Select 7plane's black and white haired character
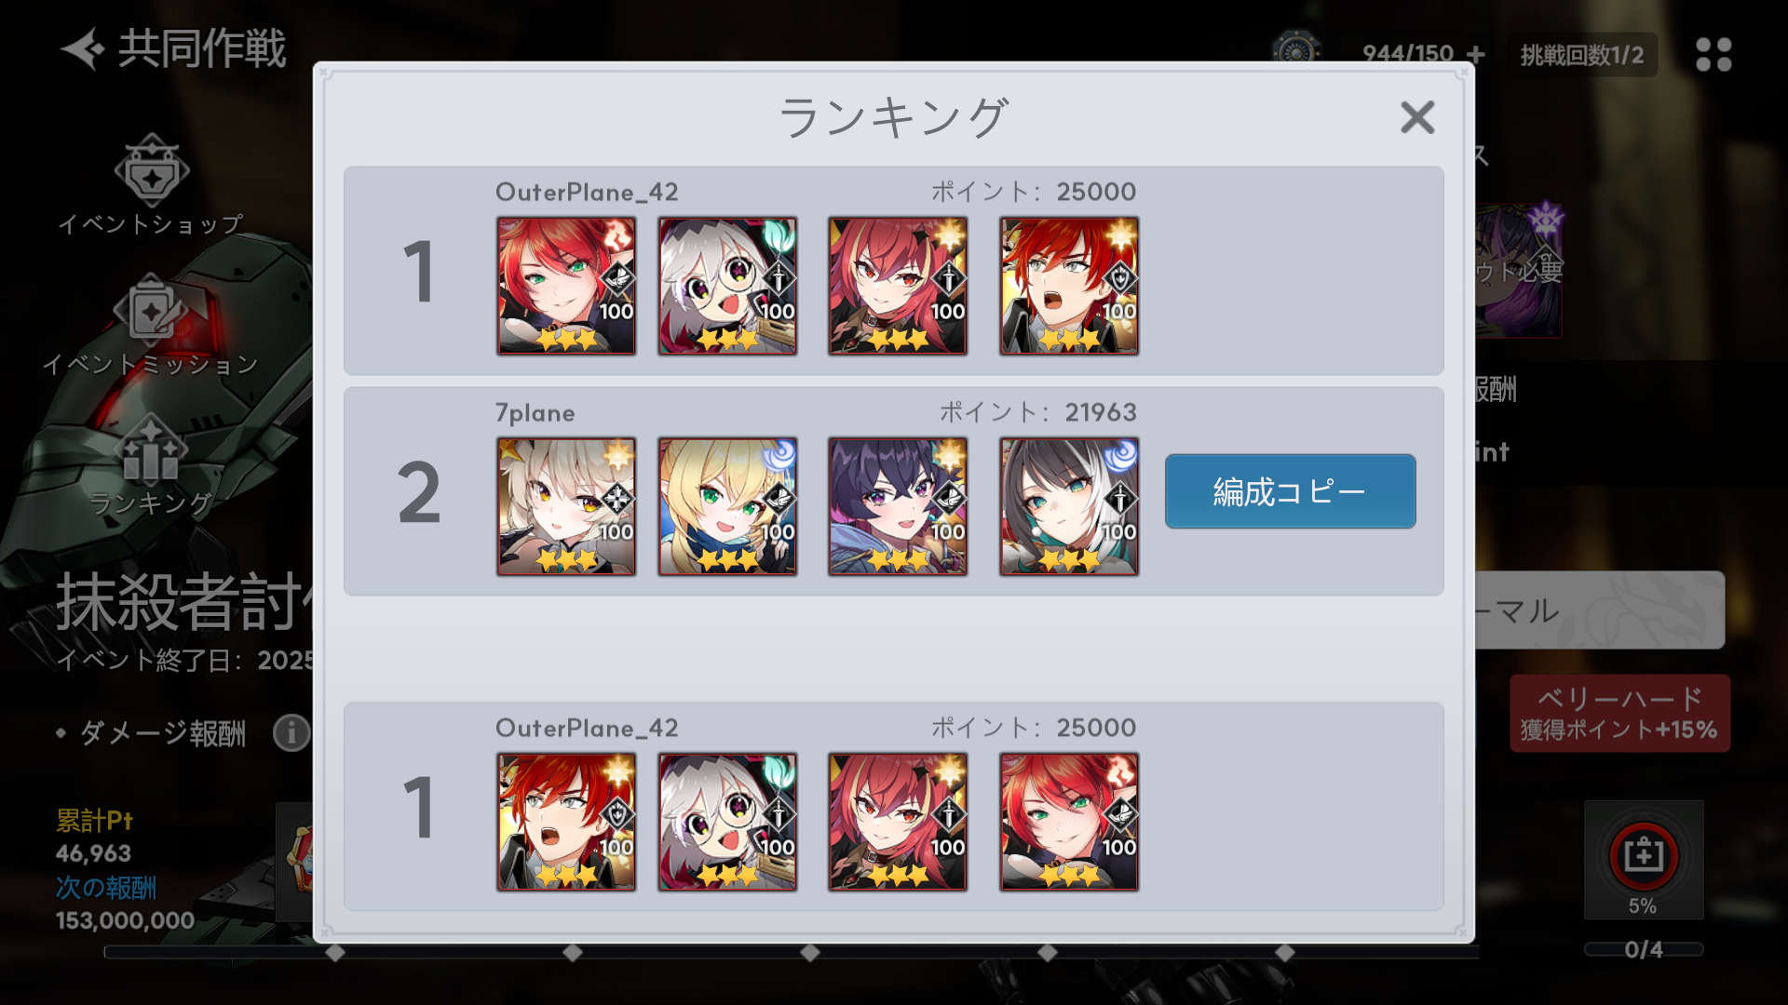The height and width of the screenshot is (1005, 1788). 1069,506
